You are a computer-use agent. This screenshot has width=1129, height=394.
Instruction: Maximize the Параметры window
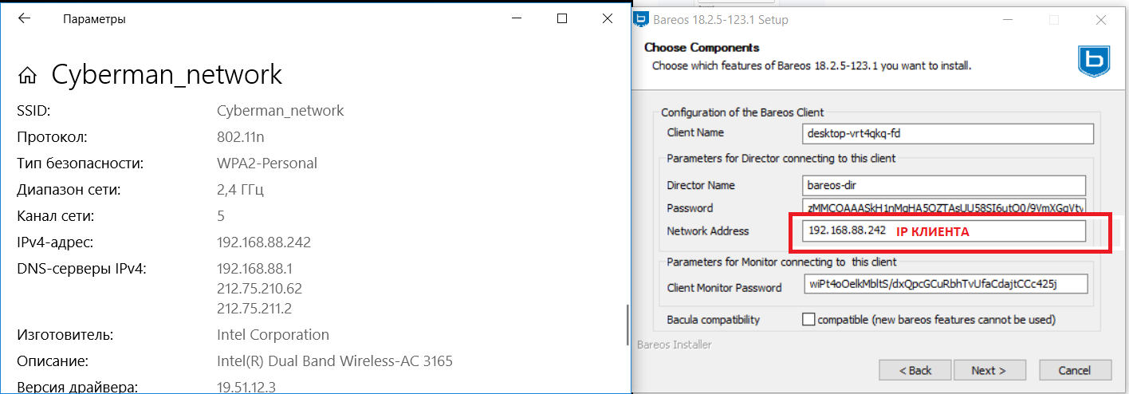point(562,18)
